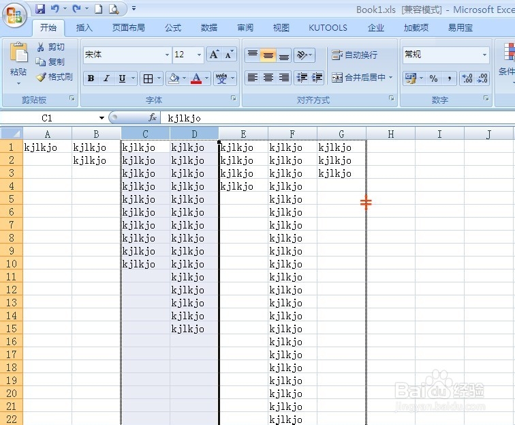Click the insert function fx button

[x=153, y=117]
